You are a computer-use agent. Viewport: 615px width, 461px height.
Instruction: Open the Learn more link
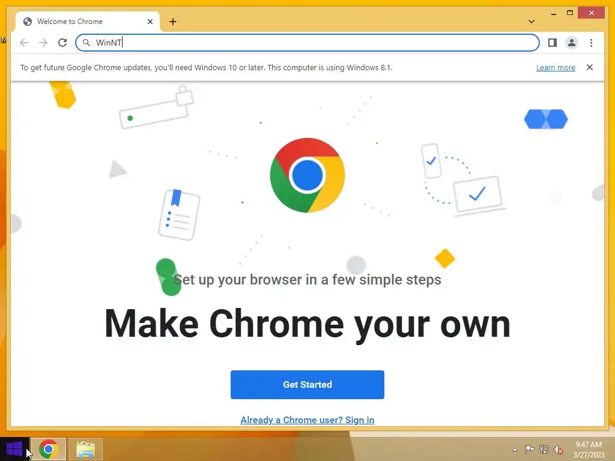click(556, 67)
